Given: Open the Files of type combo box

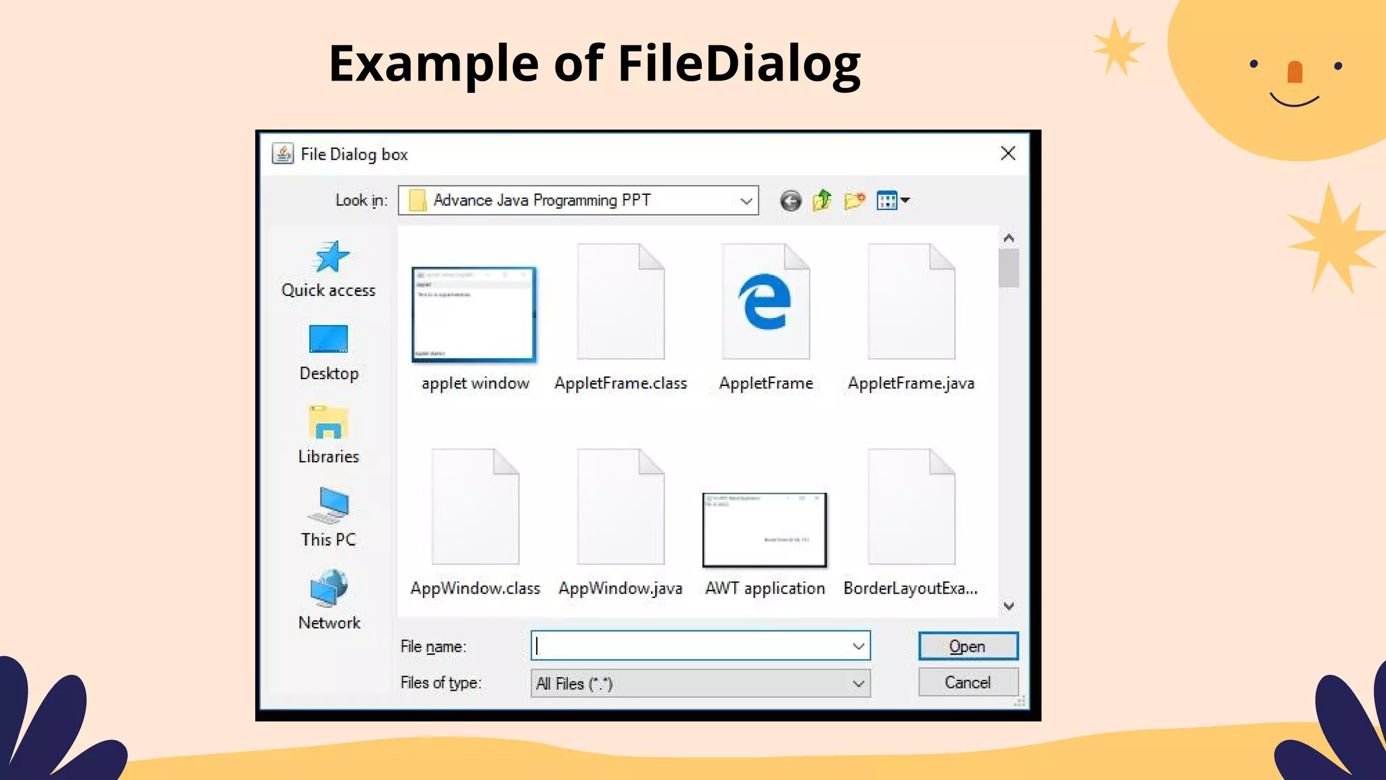Looking at the screenshot, I should point(700,684).
